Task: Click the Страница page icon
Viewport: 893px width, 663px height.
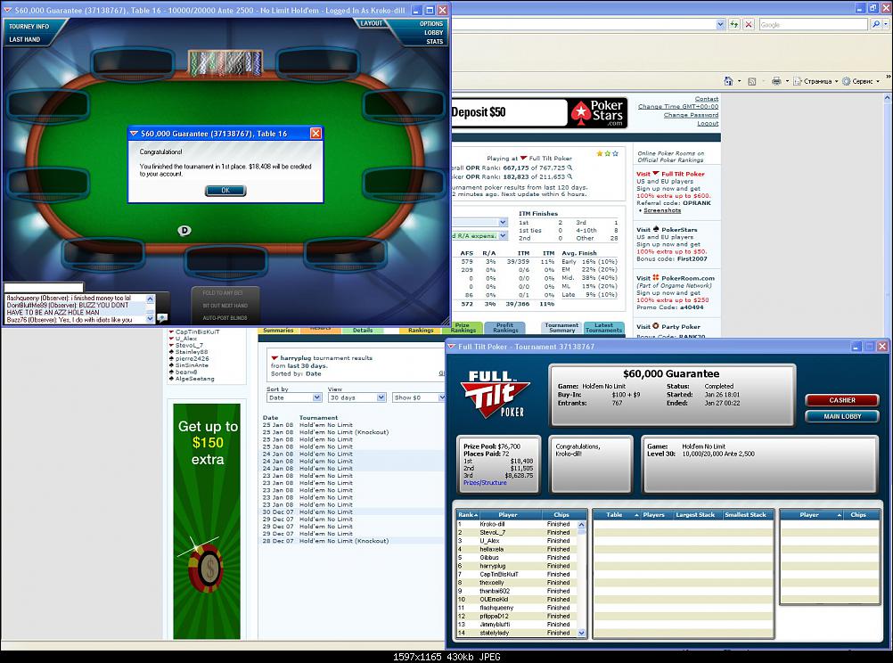Action: pyautogui.click(x=798, y=81)
